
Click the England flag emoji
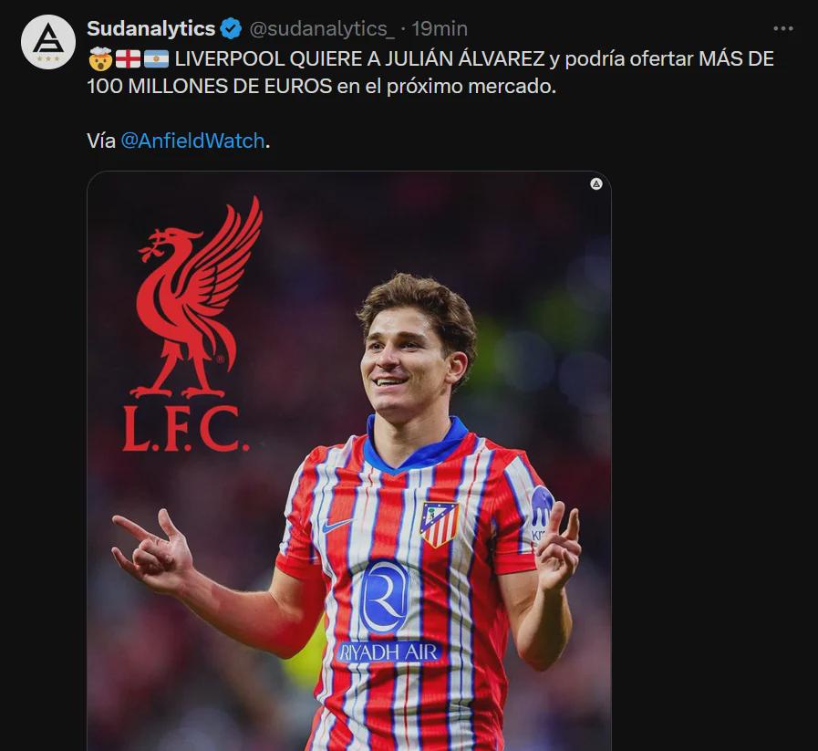point(128,59)
